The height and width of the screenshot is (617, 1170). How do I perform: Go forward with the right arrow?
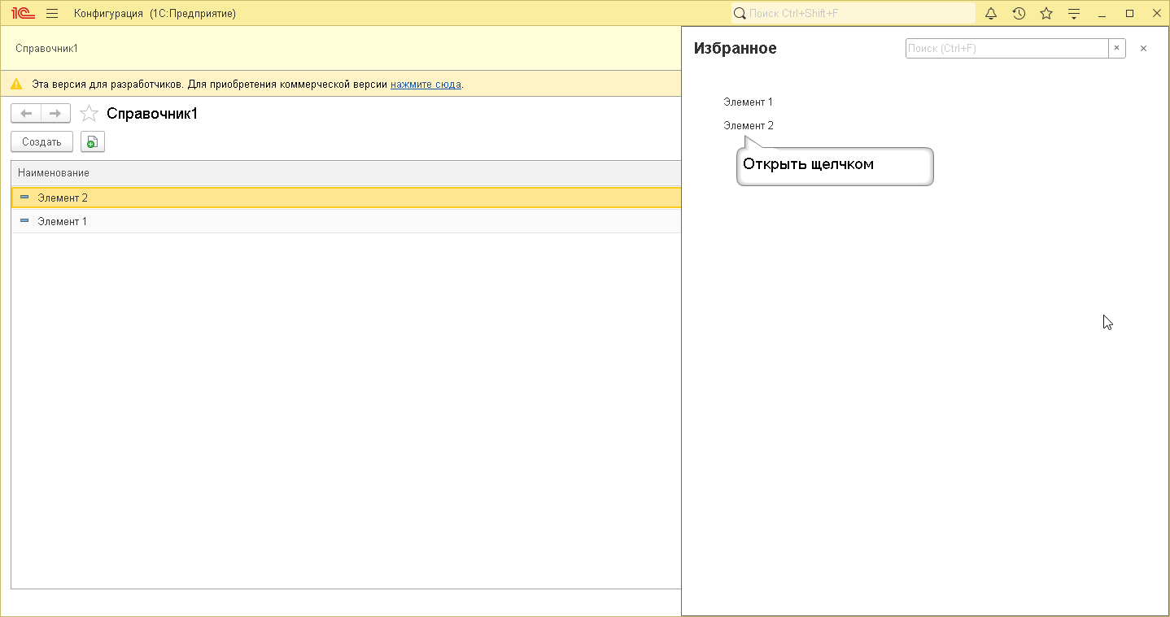coord(55,114)
